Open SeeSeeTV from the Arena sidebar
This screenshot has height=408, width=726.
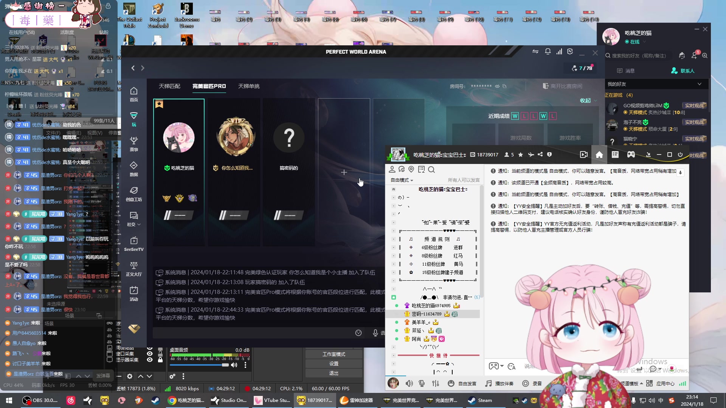[134, 244]
